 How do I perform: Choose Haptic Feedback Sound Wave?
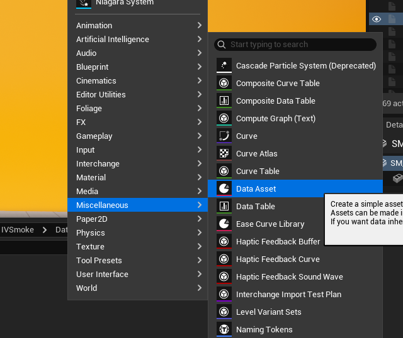289,276
